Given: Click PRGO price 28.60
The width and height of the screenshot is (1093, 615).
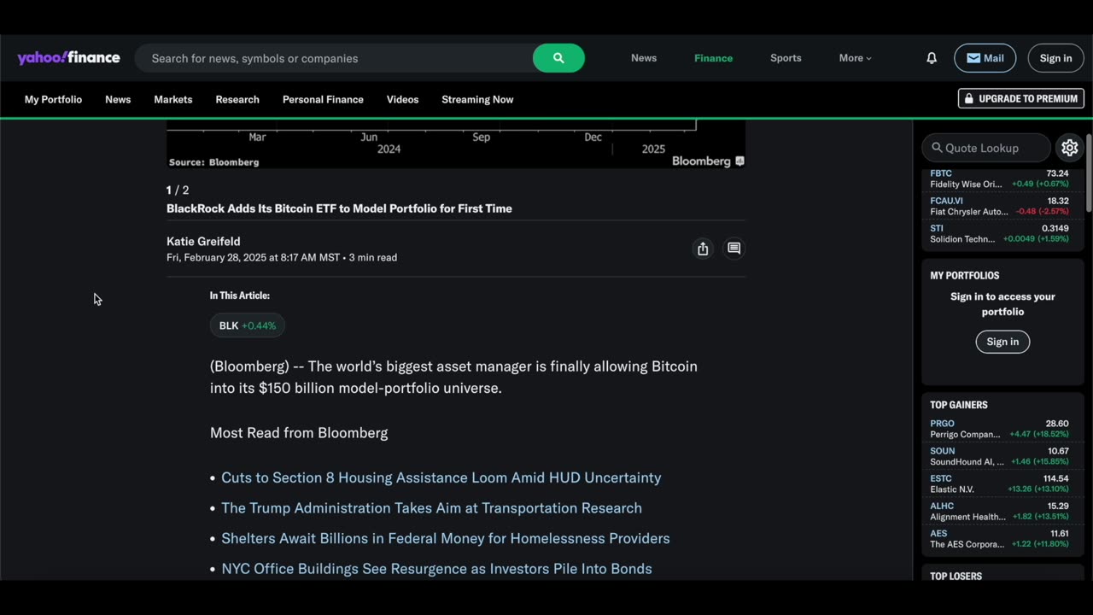Looking at the screenshot, I should [1057, 424].
